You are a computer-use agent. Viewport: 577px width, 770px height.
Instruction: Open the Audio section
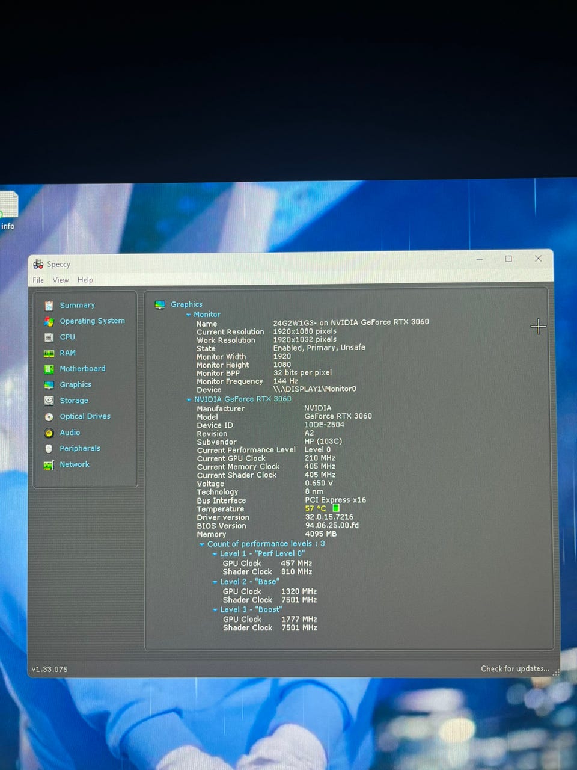click(70, 433)
